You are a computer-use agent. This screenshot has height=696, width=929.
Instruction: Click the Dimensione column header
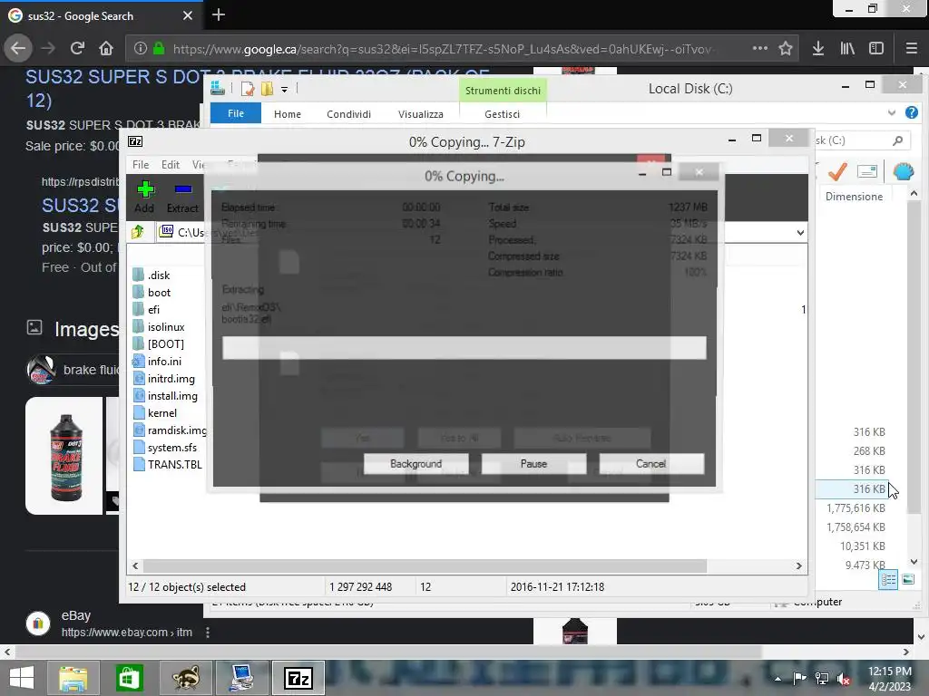854,197
